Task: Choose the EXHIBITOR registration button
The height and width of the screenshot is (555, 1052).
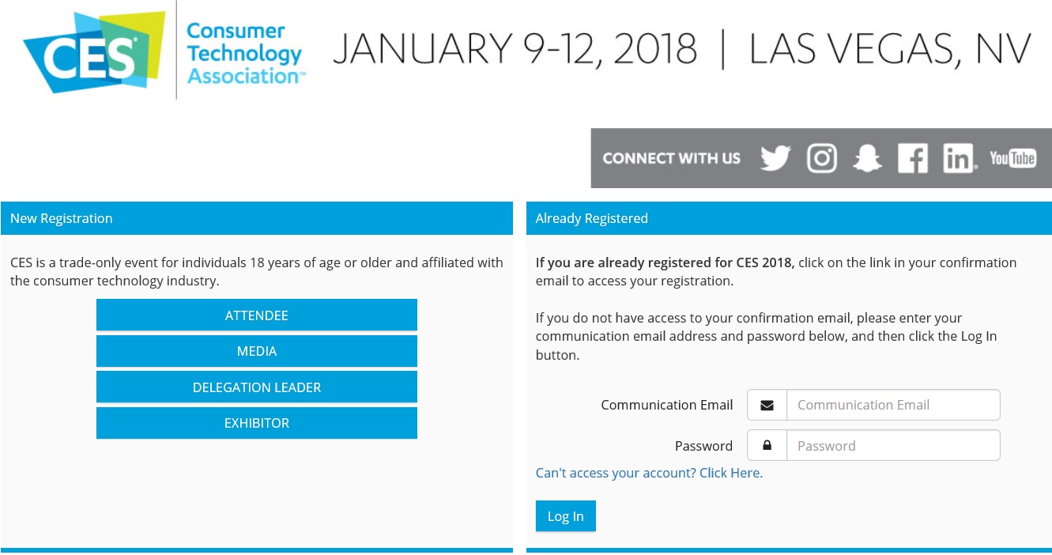Action: pyautogui.click(x=257, y=423)
